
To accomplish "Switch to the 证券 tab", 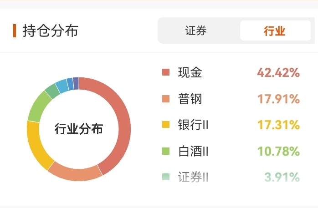I will (196, 31).
